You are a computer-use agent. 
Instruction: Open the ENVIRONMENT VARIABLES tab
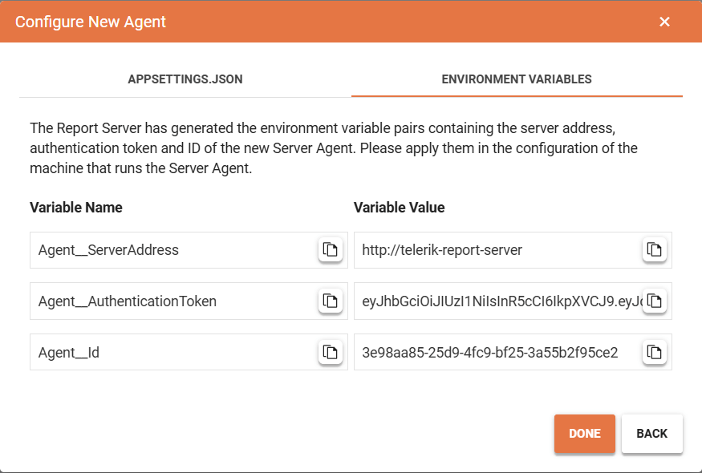pyautogui.click(x=516, y=79)
